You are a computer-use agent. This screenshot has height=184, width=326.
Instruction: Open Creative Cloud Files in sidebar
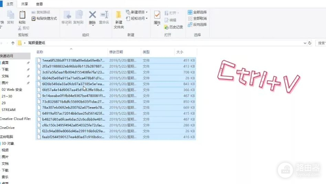tap(15, 119)
